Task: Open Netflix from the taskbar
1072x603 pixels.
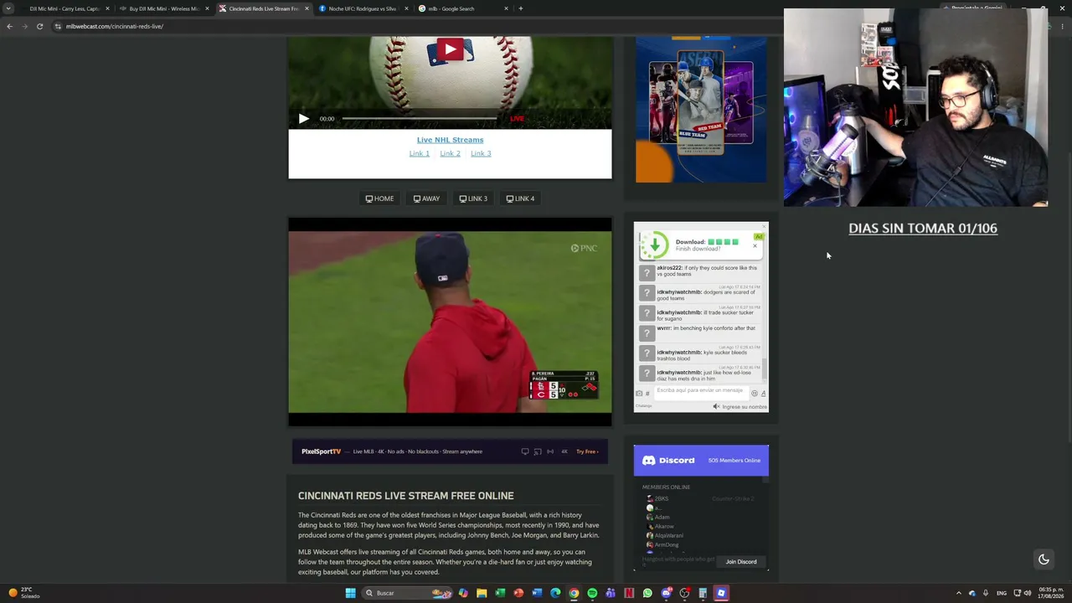Action: tap(629, 593)
